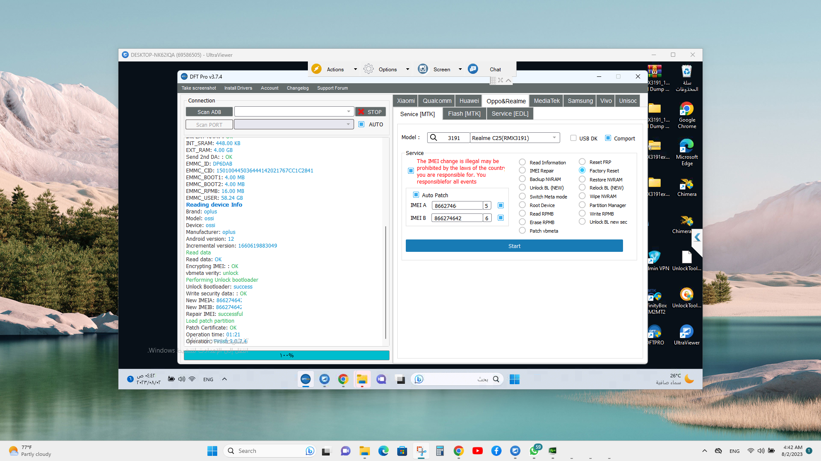
Task: Toggle the AUTO port checkbox
Action: (361, 124)
